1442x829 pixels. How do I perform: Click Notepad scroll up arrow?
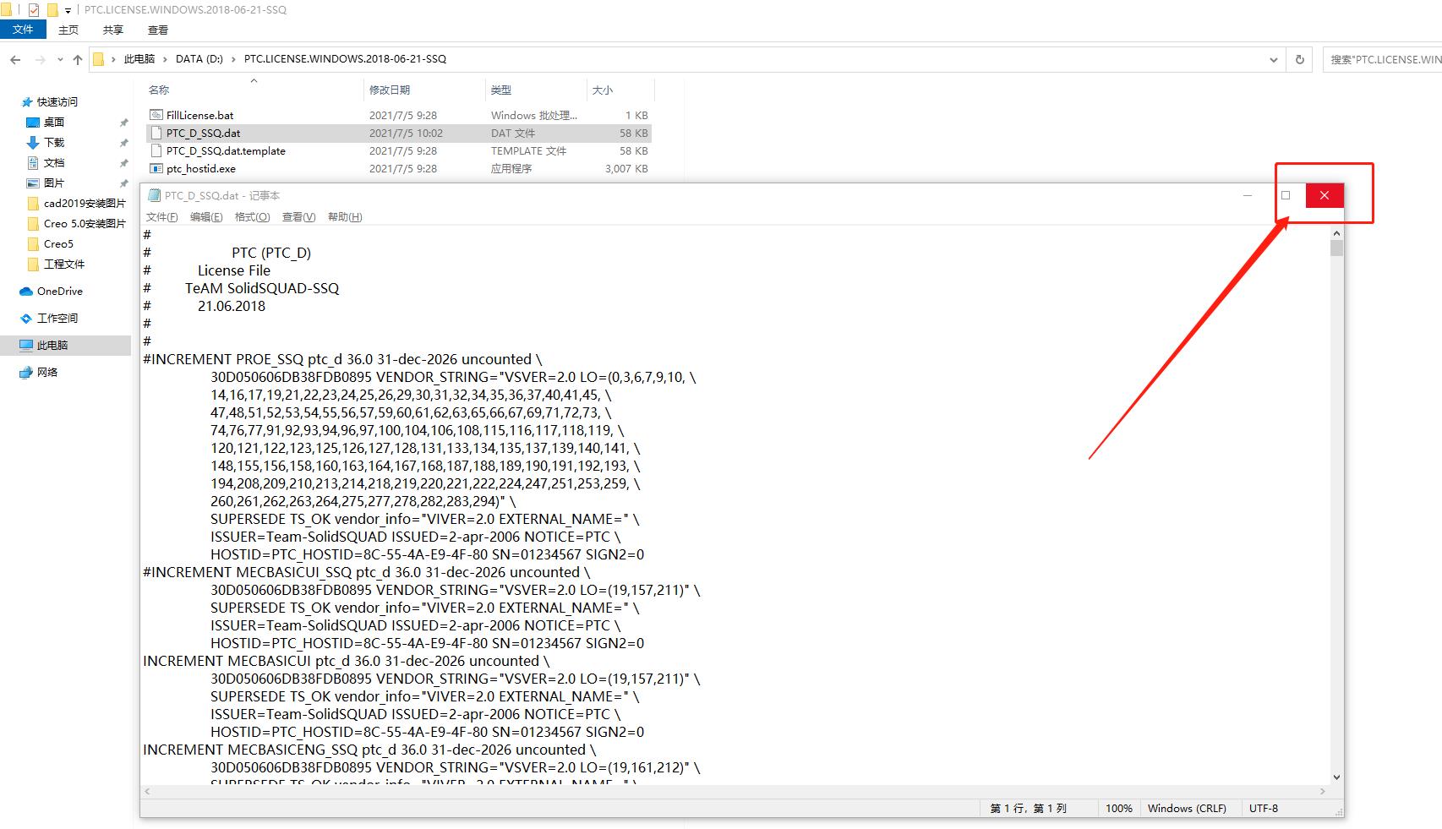[x=1336, y=232]
